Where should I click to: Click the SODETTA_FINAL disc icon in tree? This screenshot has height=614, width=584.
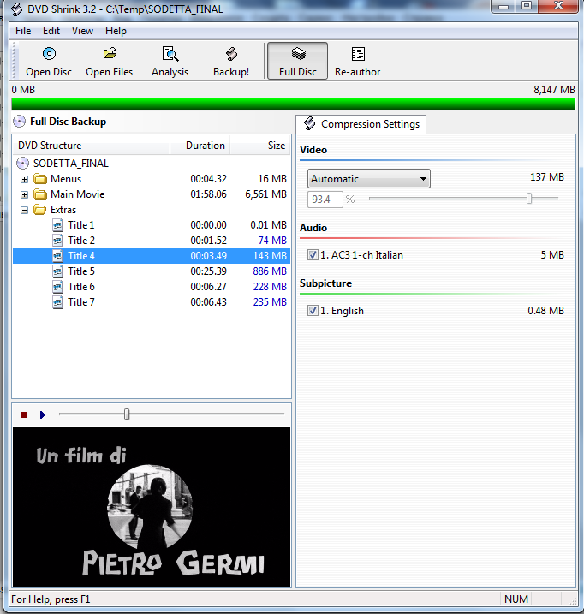(23, 164)
